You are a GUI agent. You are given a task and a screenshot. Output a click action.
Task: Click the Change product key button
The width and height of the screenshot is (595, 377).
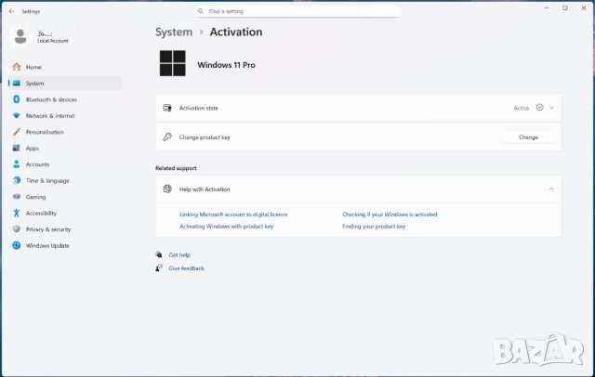(x=528, y=136)
